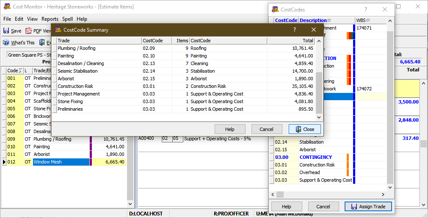Click the down arrow on the CostCode Summary scrollbar
Image resolution: width=428 pixels, height=218 pixels.
pos(319,117)
